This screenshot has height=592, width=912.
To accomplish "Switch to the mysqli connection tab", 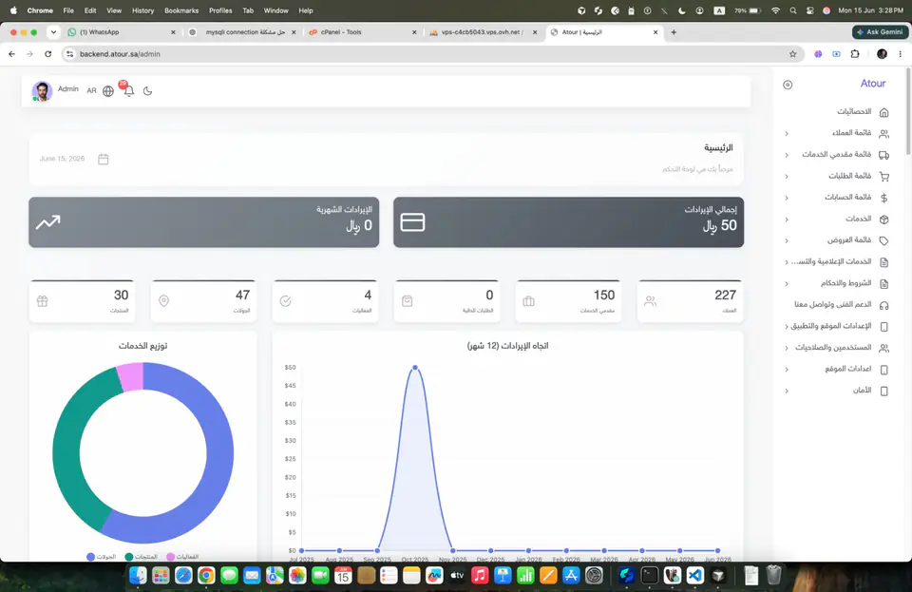I will (242, 32).
